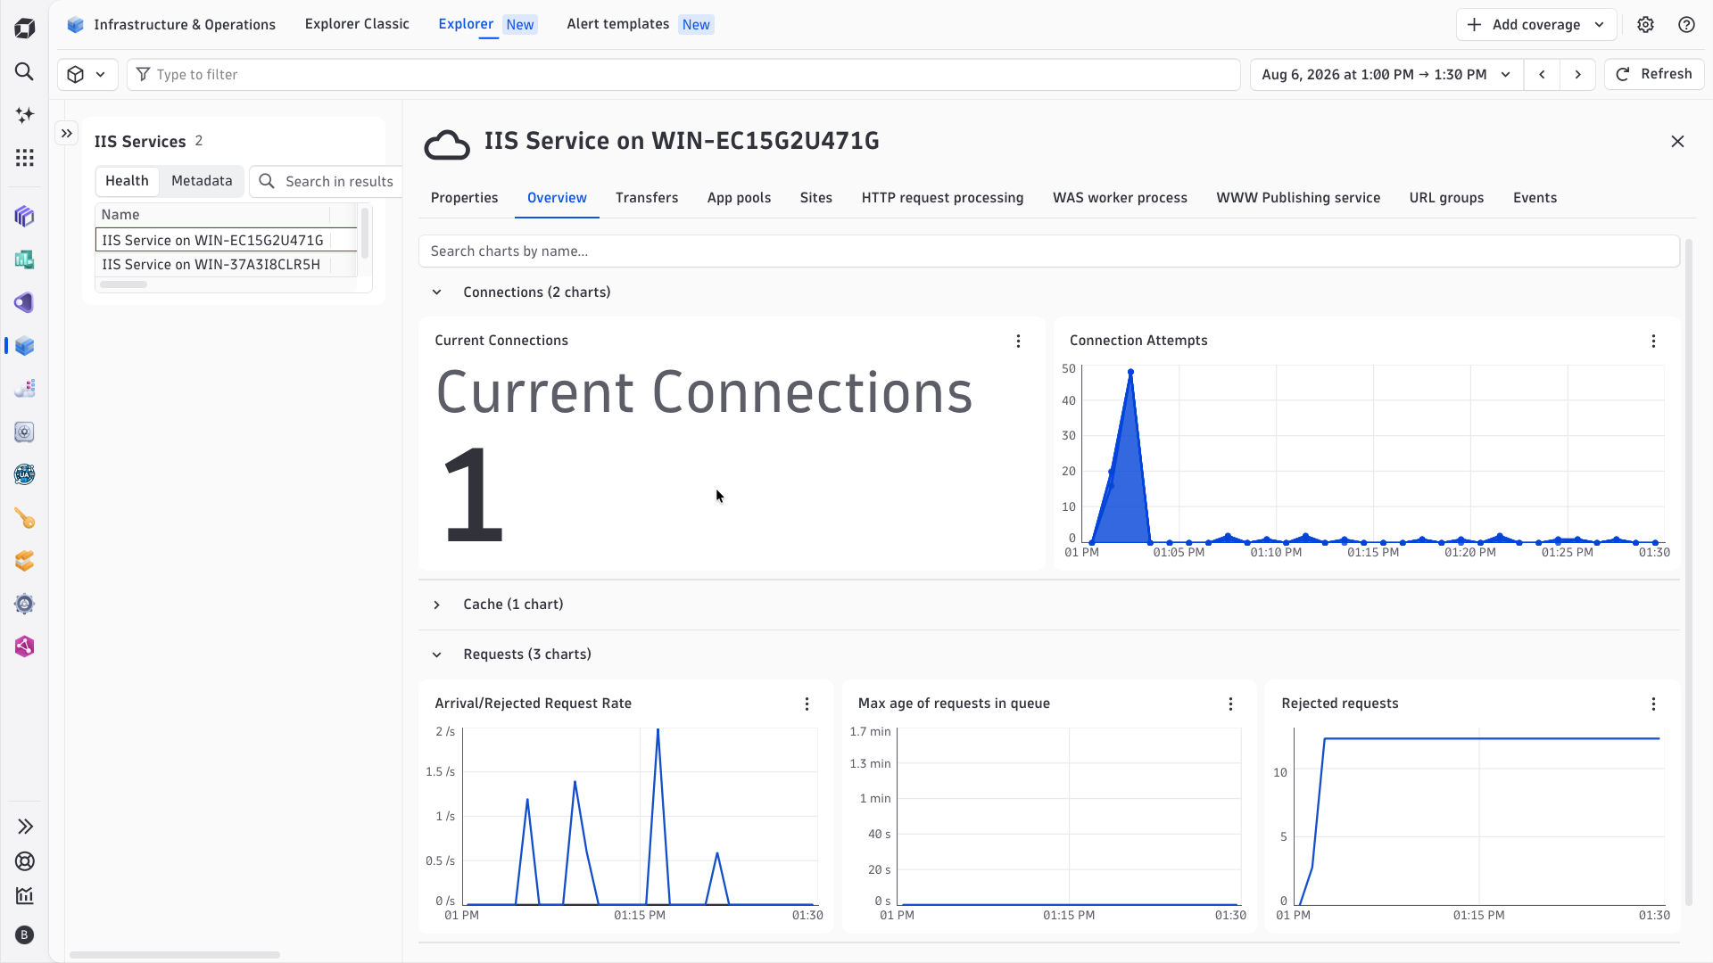Close the IIS Service details panel
The image size is (1713, 963).
(1677, 142)
